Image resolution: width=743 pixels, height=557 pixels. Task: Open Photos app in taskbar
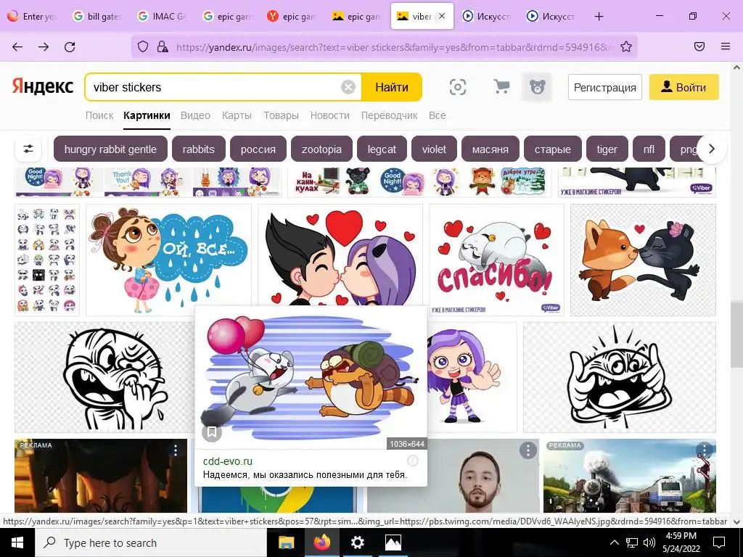393,542
